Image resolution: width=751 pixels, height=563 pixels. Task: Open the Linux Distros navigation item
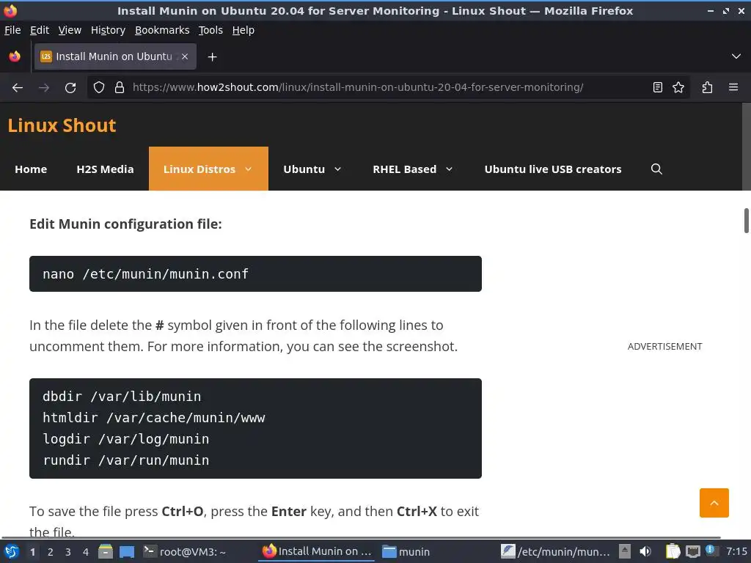pyautogui.click(x=199, y=169)
